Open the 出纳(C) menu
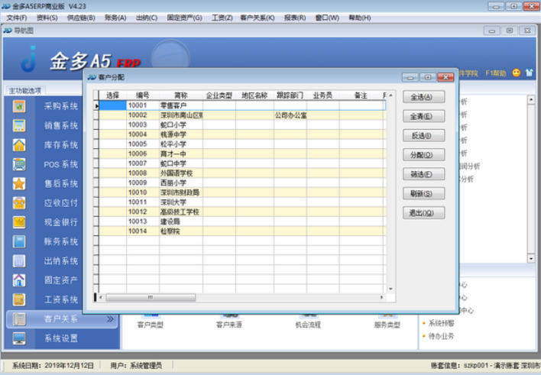541x375 pixels. [147, 18]
